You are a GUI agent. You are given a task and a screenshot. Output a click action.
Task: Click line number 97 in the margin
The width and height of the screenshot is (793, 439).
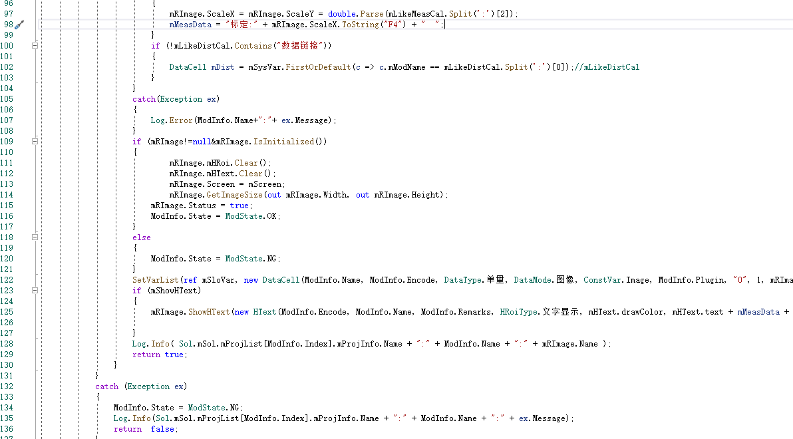tap(9, 14)
